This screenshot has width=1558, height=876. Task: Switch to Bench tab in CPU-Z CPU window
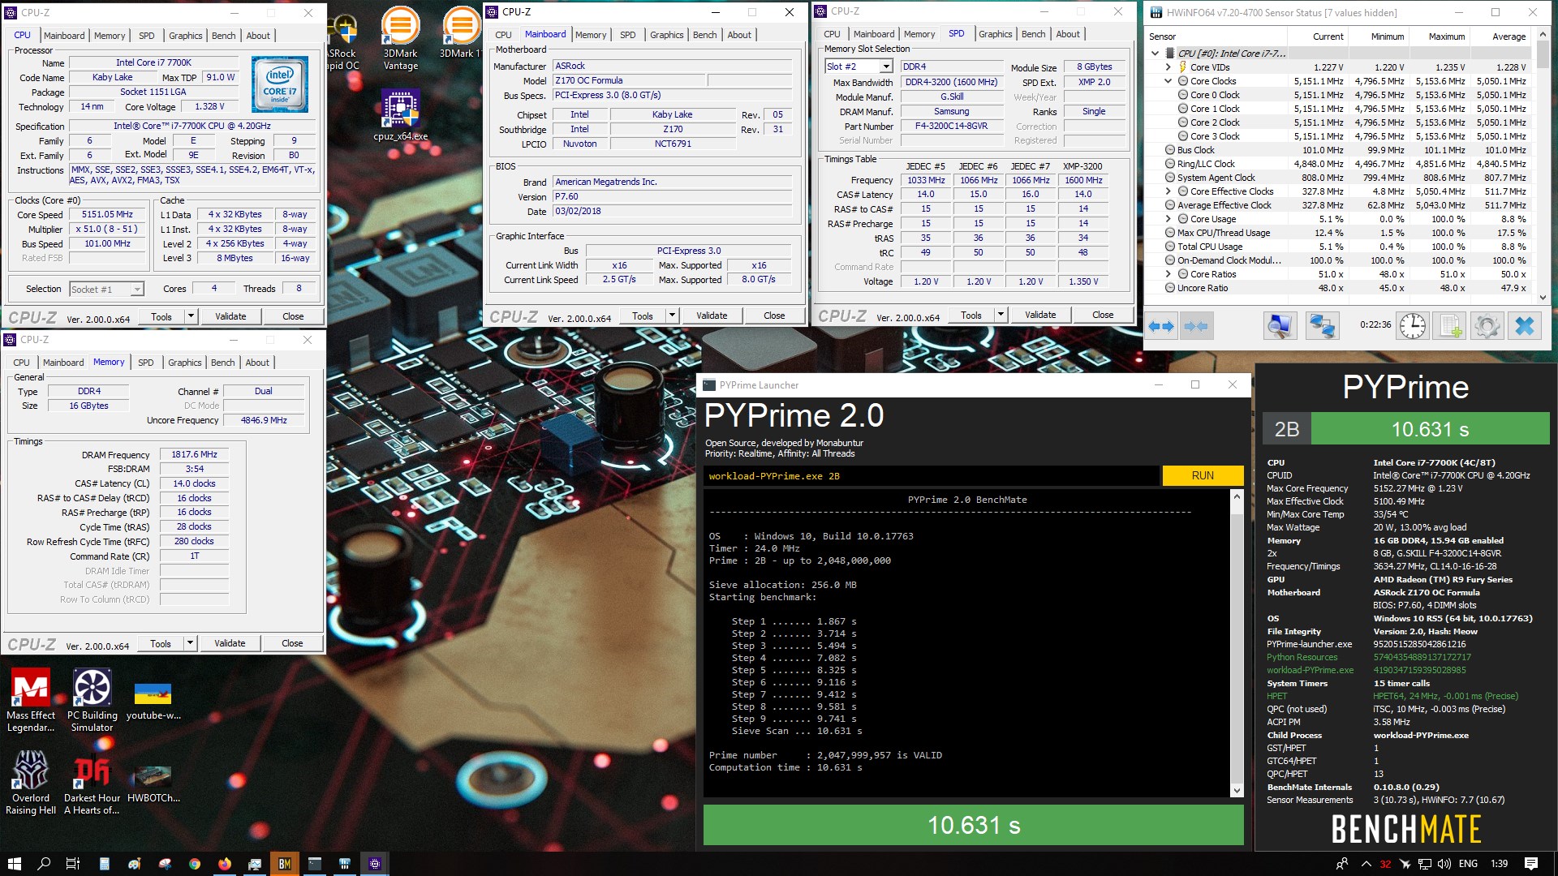point(224,36)
